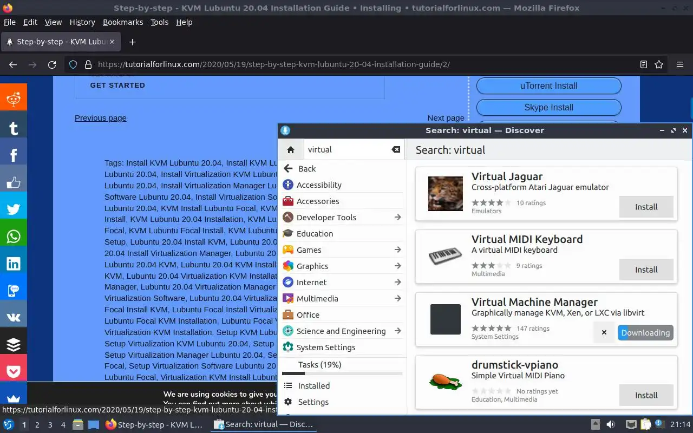
Task: Select the Office category icon
Action: 288,315
